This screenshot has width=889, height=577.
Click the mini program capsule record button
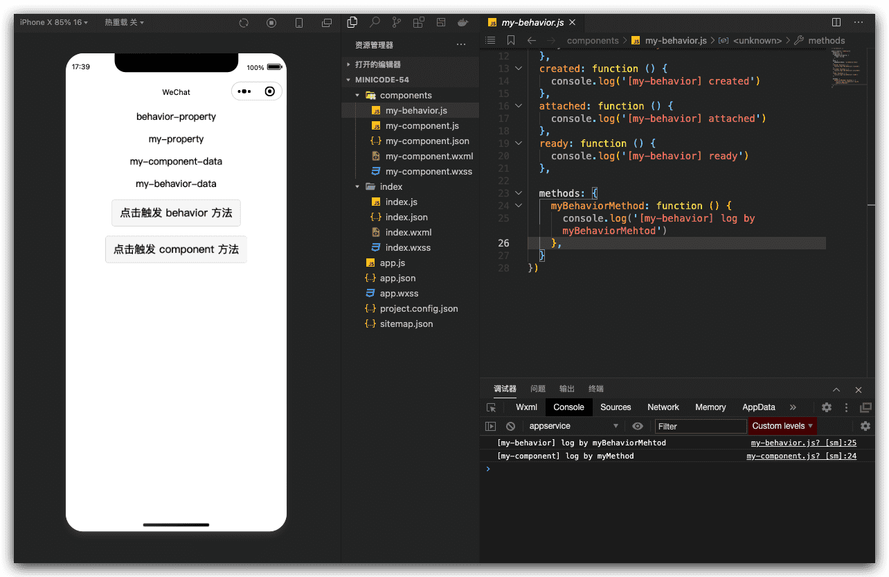[270, 91]
